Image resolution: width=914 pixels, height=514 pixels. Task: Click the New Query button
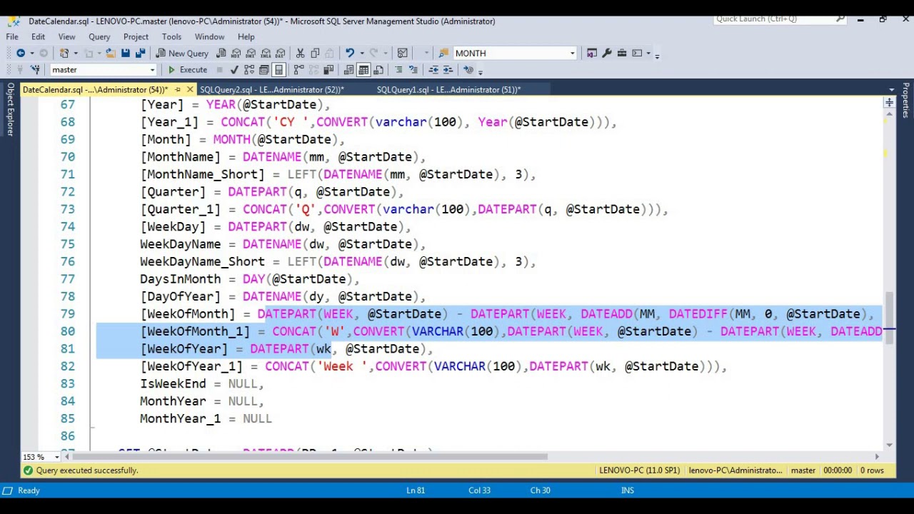click(182, 53)
